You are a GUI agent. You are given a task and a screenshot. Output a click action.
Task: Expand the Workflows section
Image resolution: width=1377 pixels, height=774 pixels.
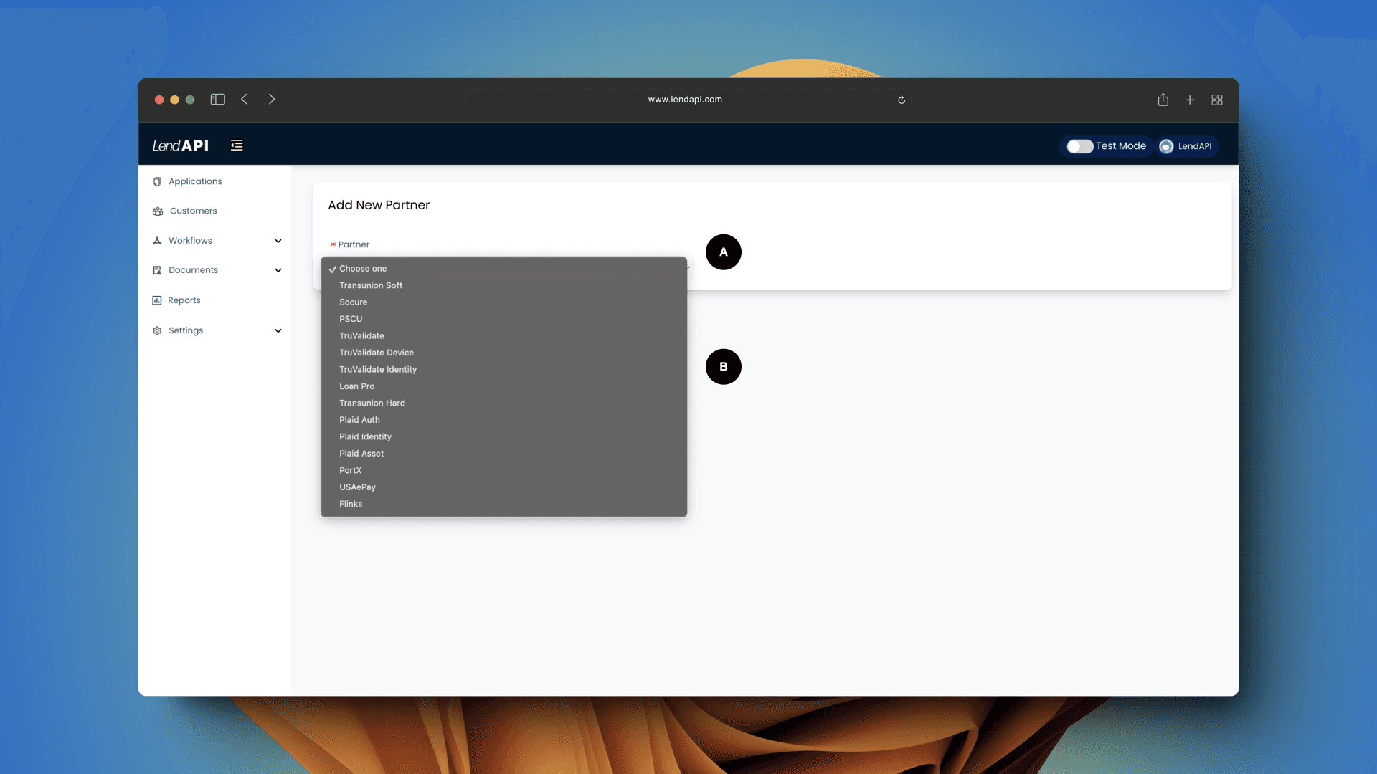(x=278, y=241)
